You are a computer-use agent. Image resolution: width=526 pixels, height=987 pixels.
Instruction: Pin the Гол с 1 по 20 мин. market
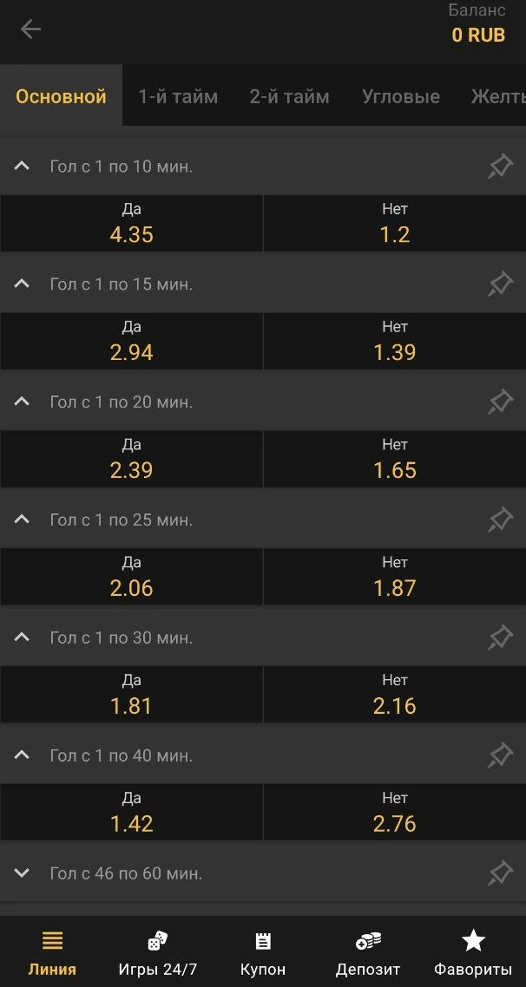[500, 402]
